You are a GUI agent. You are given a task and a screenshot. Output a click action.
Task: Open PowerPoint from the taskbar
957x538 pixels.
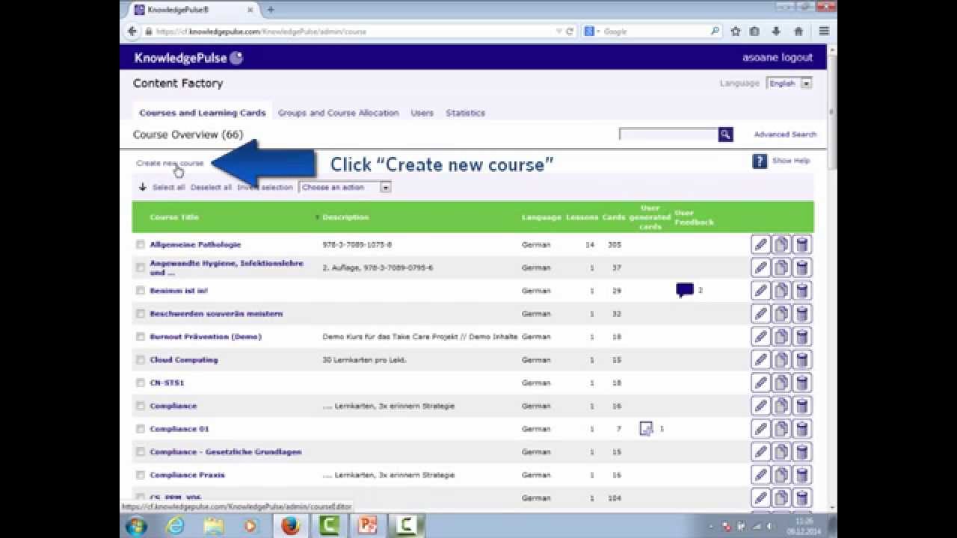(367, 525)
